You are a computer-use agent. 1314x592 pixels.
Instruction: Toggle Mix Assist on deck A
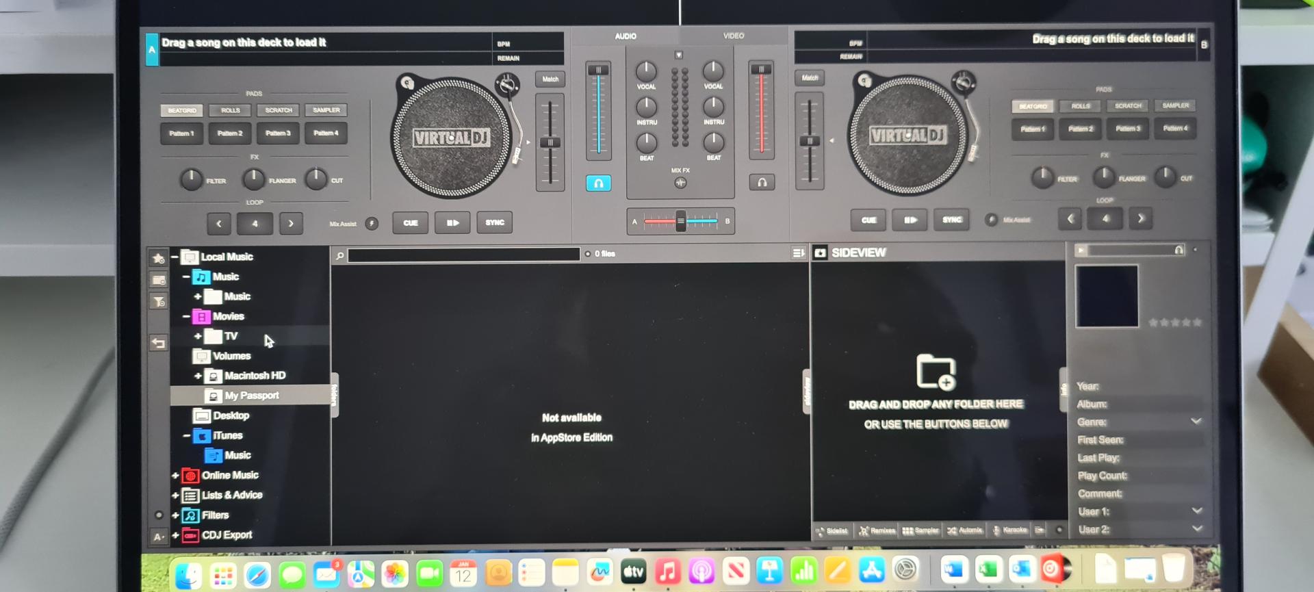372,224
